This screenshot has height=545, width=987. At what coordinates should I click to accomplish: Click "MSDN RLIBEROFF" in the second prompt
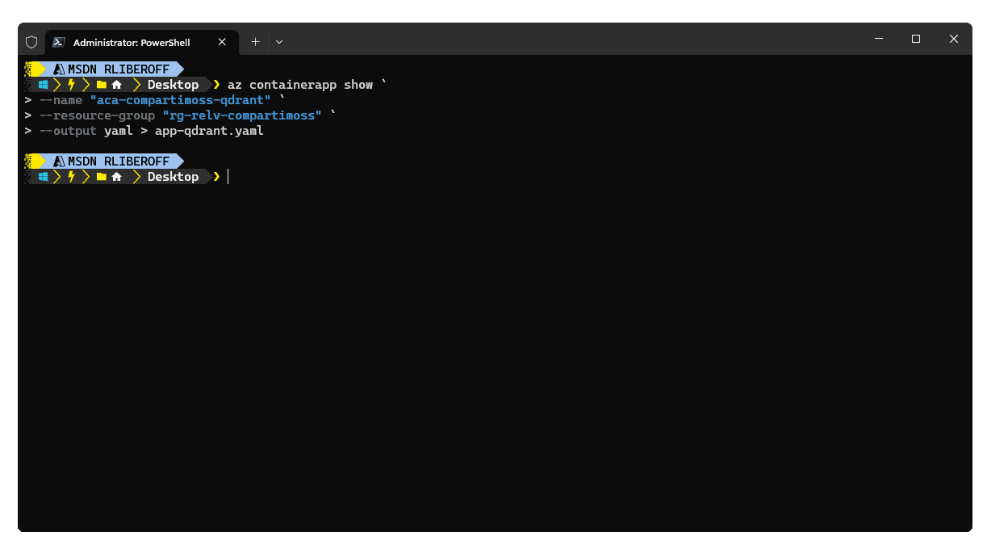[x=119, y=161]
